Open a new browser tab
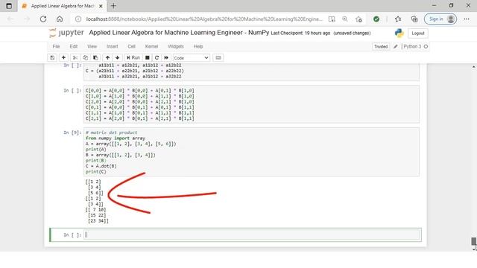The height and width of the screenshot is (268, 477). click(x=113, y=6)
